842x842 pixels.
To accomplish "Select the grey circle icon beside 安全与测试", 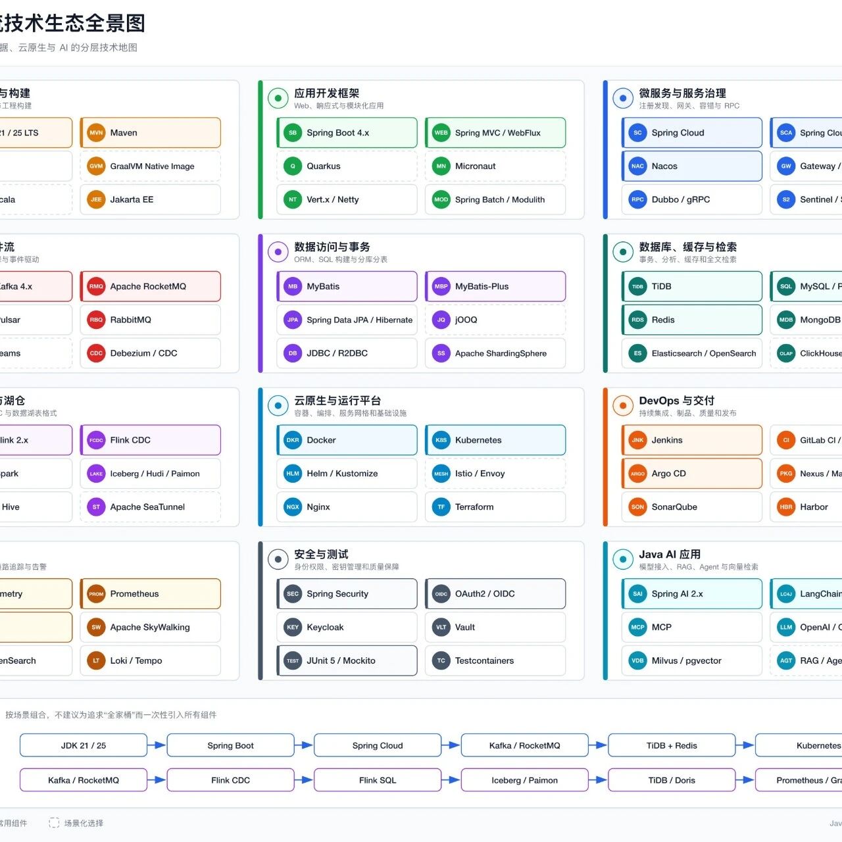I will [278, 560].
